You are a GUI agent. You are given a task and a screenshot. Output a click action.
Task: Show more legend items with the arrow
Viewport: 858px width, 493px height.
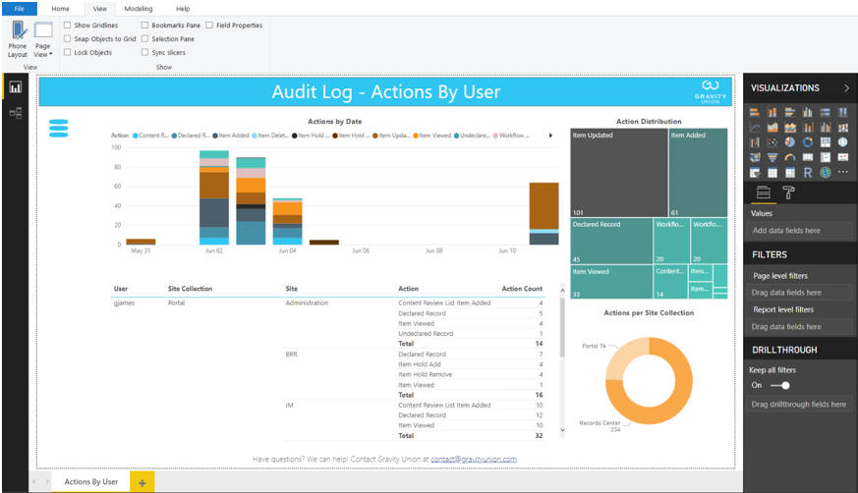tap(550, 136)
